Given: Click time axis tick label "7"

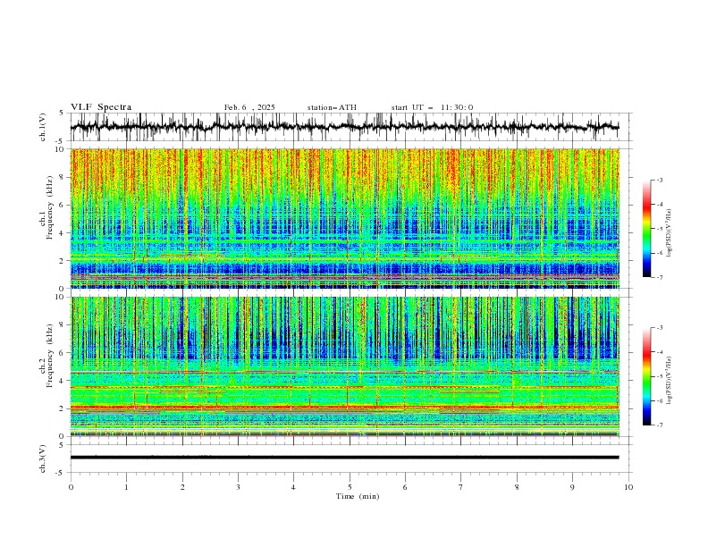Looking at the screenshot, I should 461,487.
